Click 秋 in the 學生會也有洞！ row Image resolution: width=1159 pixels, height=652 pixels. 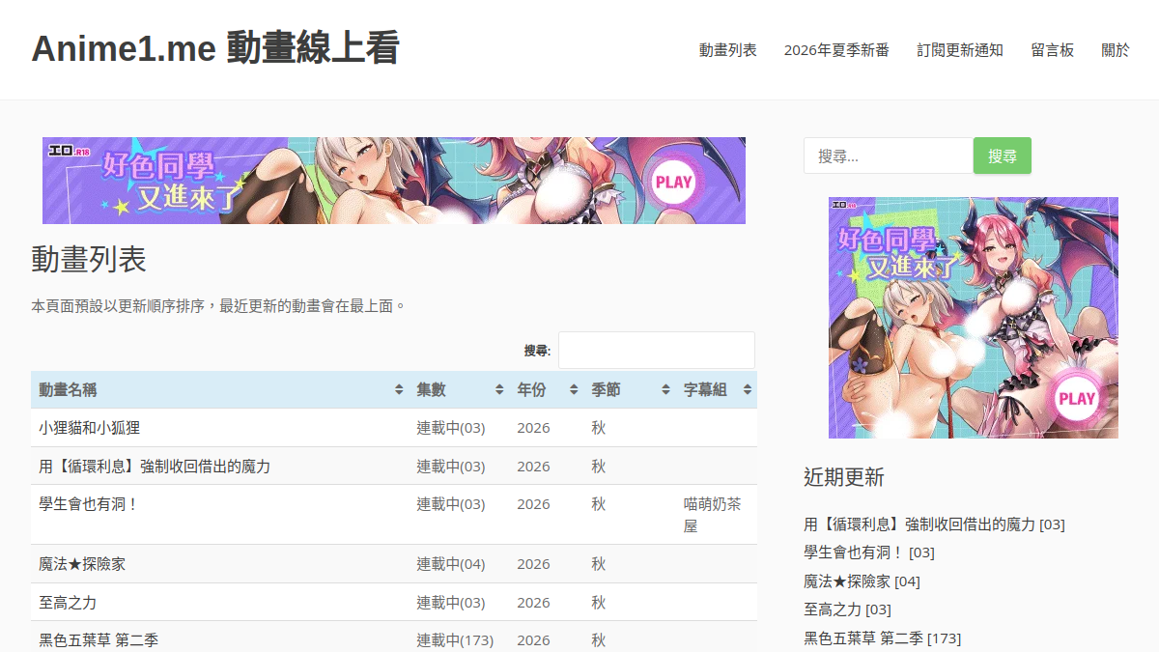(599, 504)
